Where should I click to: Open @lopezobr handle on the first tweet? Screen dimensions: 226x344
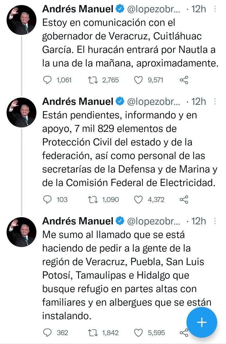pyautogui.click(x=153, y=9)
